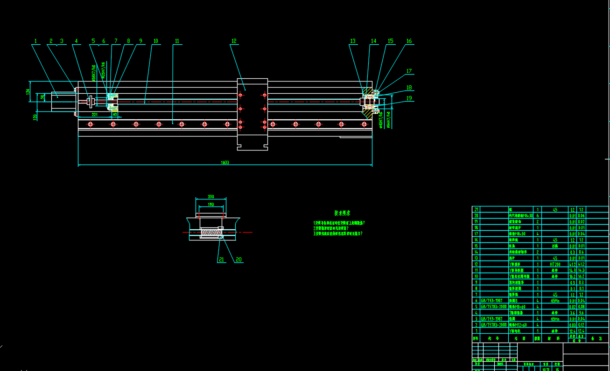610x371 pixels.
Task: Select the 180 dimension in detail view
Action: click(210, 204)
